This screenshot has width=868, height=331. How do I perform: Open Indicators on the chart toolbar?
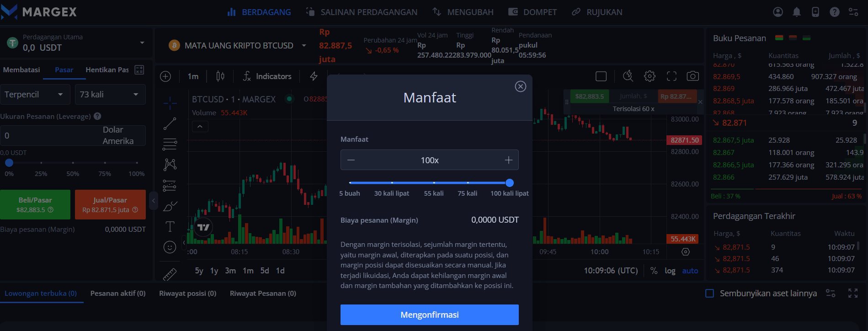267,76
